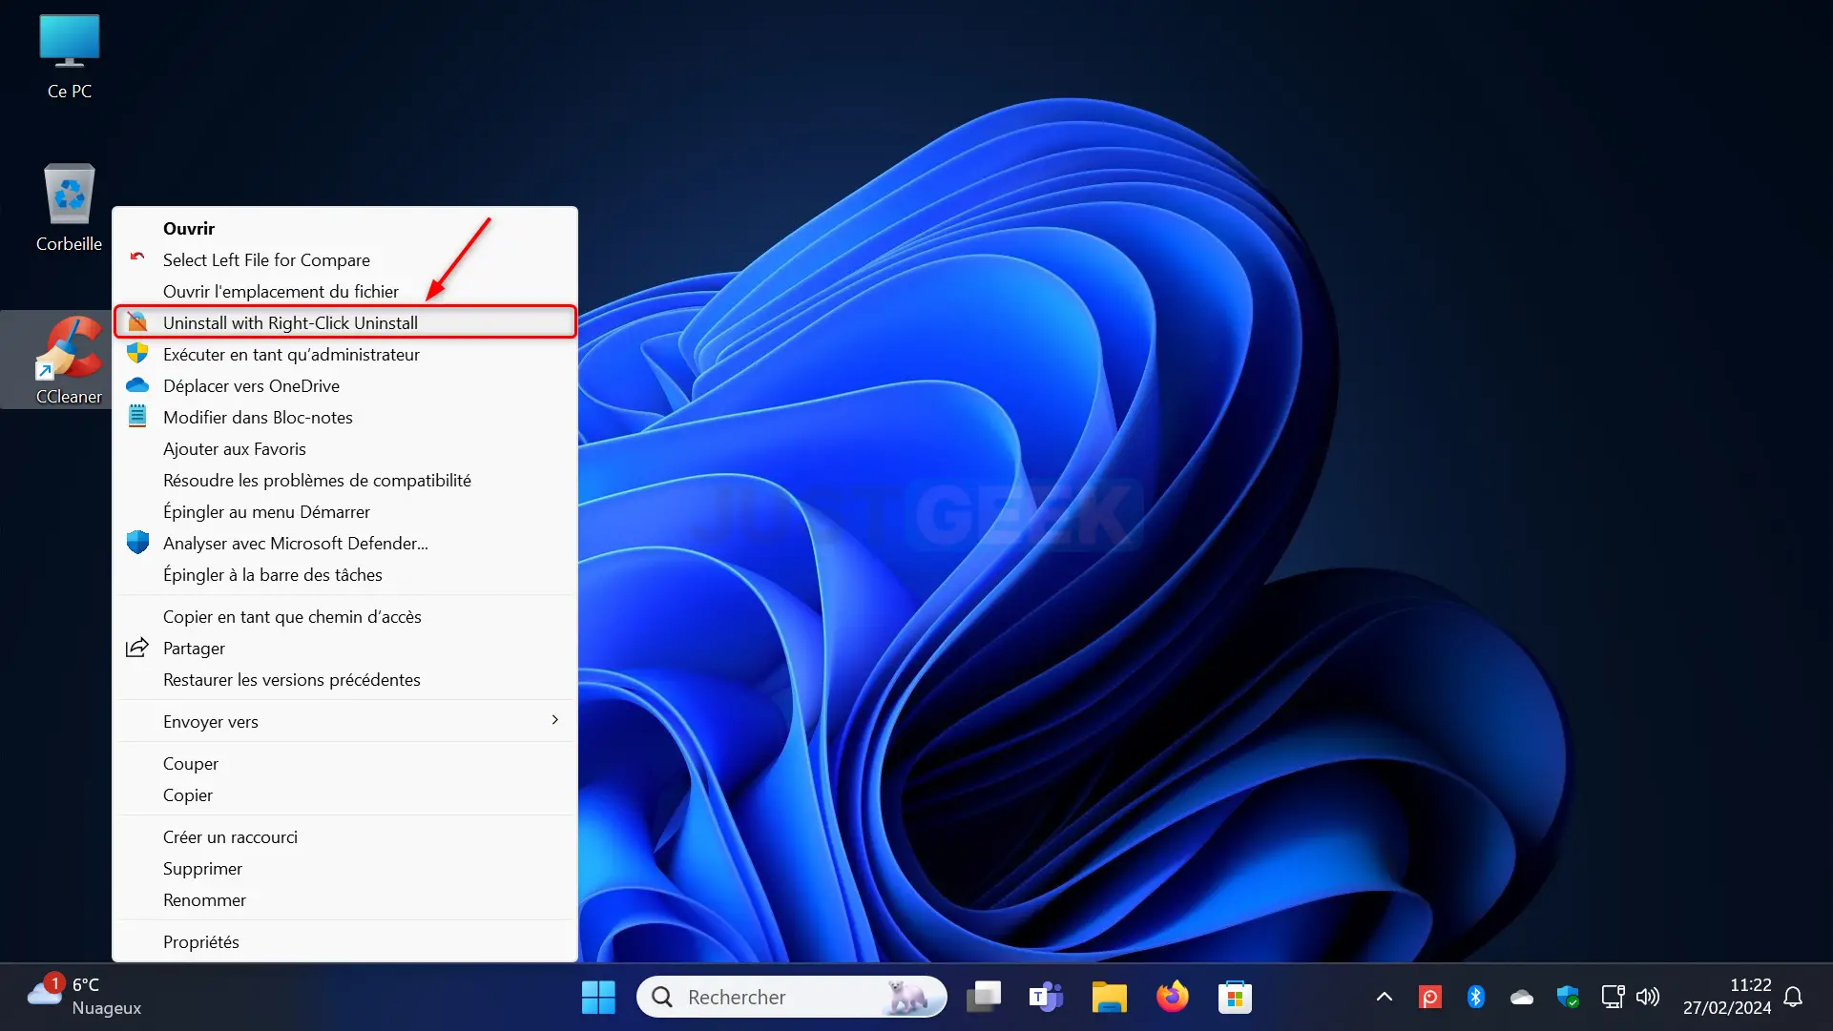Open Task View from the taskbar
The height and width of the screenshot is (1031, 1833).
pos(984,997)
